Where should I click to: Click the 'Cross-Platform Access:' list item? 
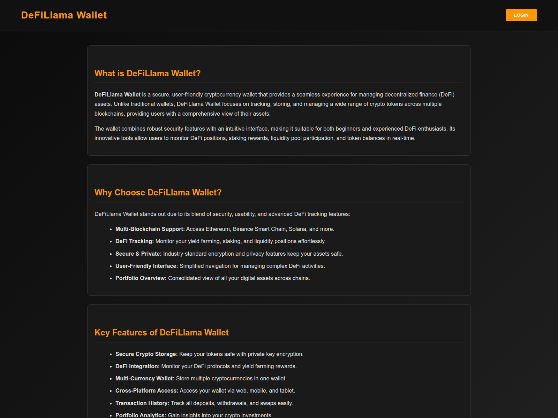coord(205,390)
